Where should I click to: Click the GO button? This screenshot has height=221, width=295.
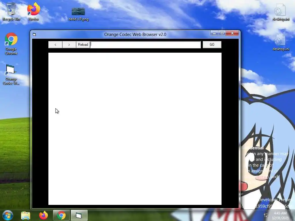pyautogui.click(x=212, y=45)
